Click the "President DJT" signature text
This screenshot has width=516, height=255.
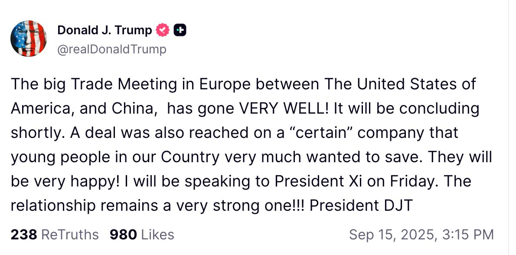(x=361, y=206)
